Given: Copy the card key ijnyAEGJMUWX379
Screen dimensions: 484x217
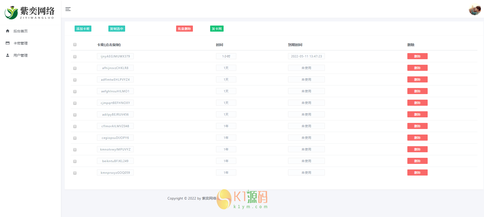Looking at the screenshot, I should pyautogui.click(x=115, y=56).
